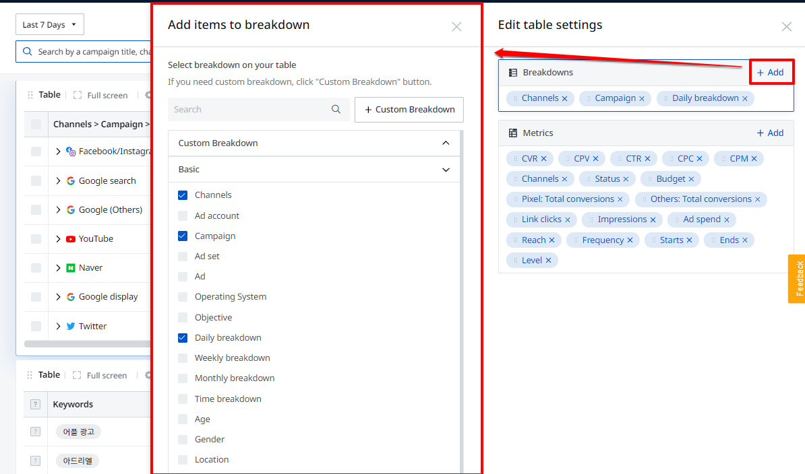The image size is (805, 474).
Task: Click the horizontal scrollbar under the channels table
Action: [x=87, y=344]
